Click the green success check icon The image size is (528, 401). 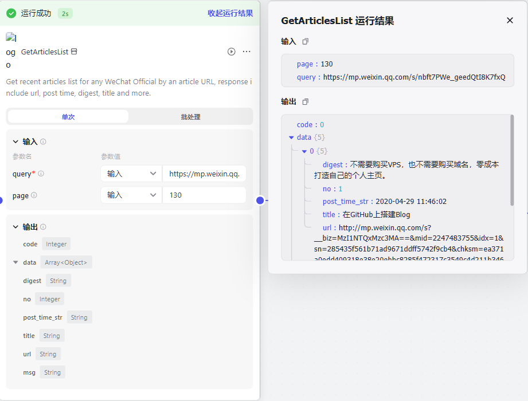point(11,13)
